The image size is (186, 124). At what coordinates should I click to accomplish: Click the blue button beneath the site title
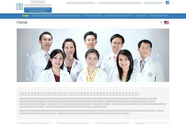pyautogui.click(x=38, y=10)
